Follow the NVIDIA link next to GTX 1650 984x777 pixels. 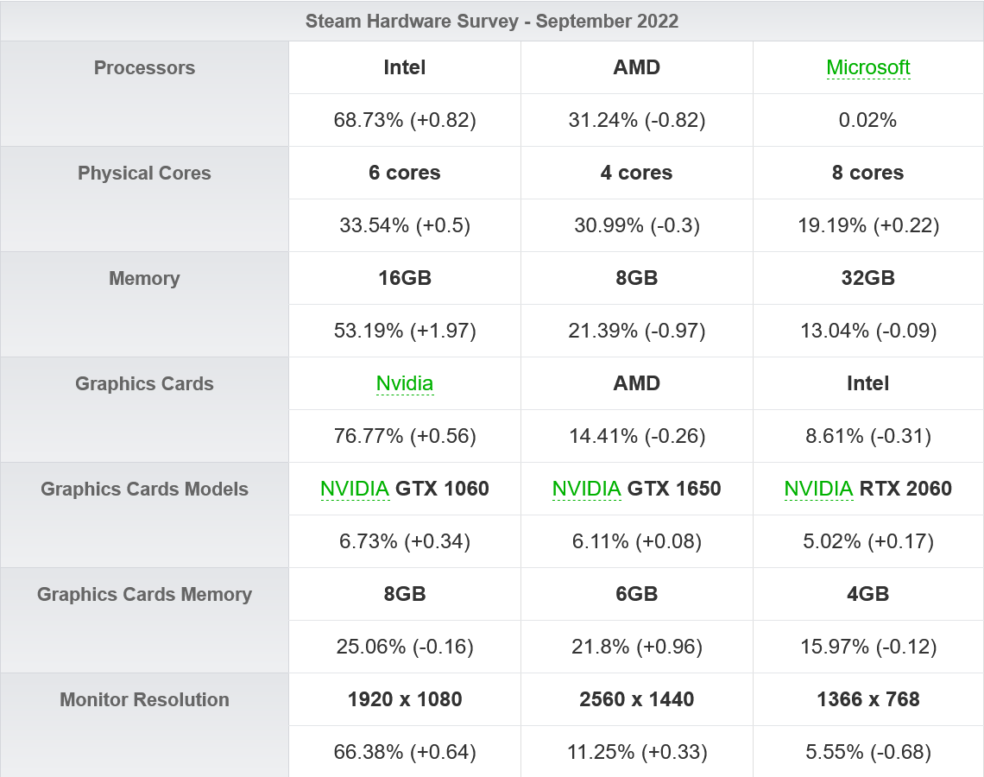click(586, 489)
